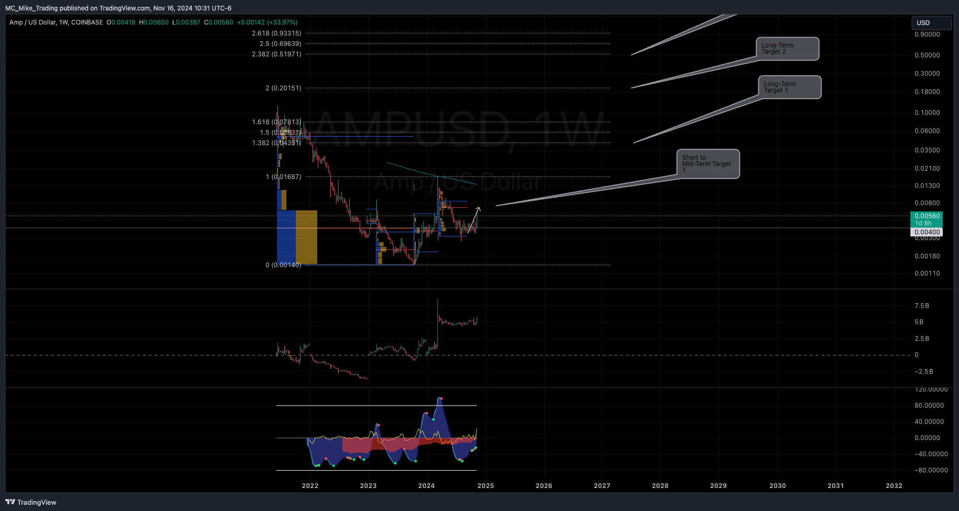959x511 pixels.
Task: Click the 2031 year on time axis
Action: coord(836,486)
